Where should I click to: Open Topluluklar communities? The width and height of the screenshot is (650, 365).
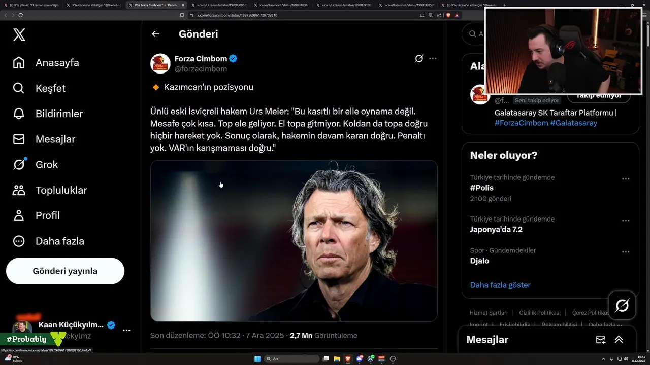pos(50,190)
